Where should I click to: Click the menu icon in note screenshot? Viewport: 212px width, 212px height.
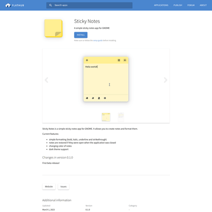pos(119,60)
